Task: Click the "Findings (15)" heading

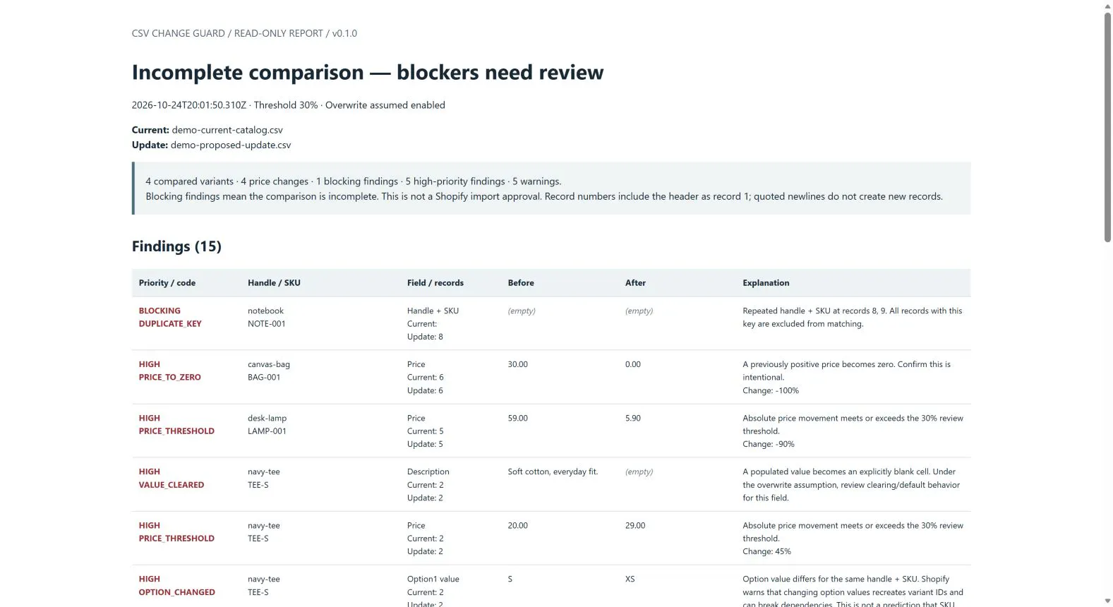Action: (x=176, y=246)
